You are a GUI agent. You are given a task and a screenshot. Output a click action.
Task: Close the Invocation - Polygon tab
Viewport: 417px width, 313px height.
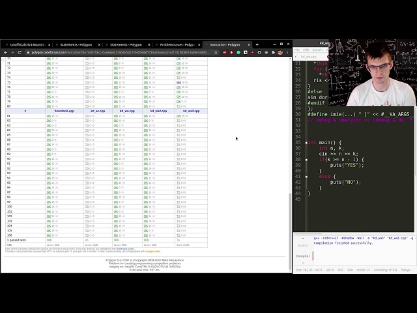pos(249,45)
